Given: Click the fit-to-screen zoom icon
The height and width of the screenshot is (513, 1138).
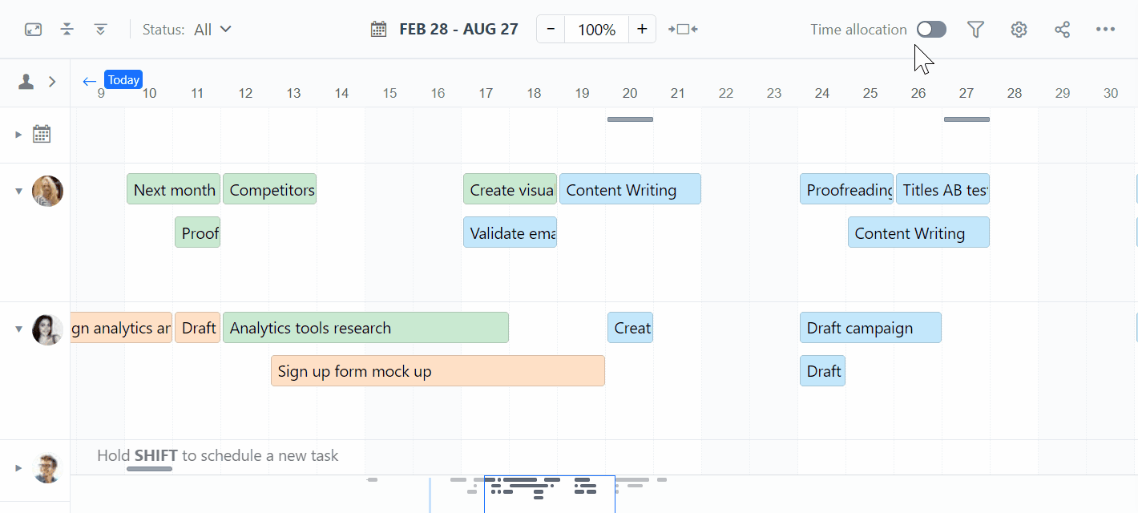Looking at the screenshot, I should point(683,30).
